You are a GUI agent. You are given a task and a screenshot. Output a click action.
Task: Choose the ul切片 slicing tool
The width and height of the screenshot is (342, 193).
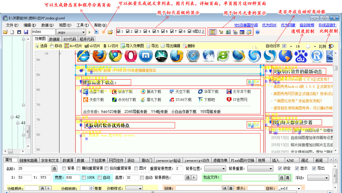[x=93, y=46]
